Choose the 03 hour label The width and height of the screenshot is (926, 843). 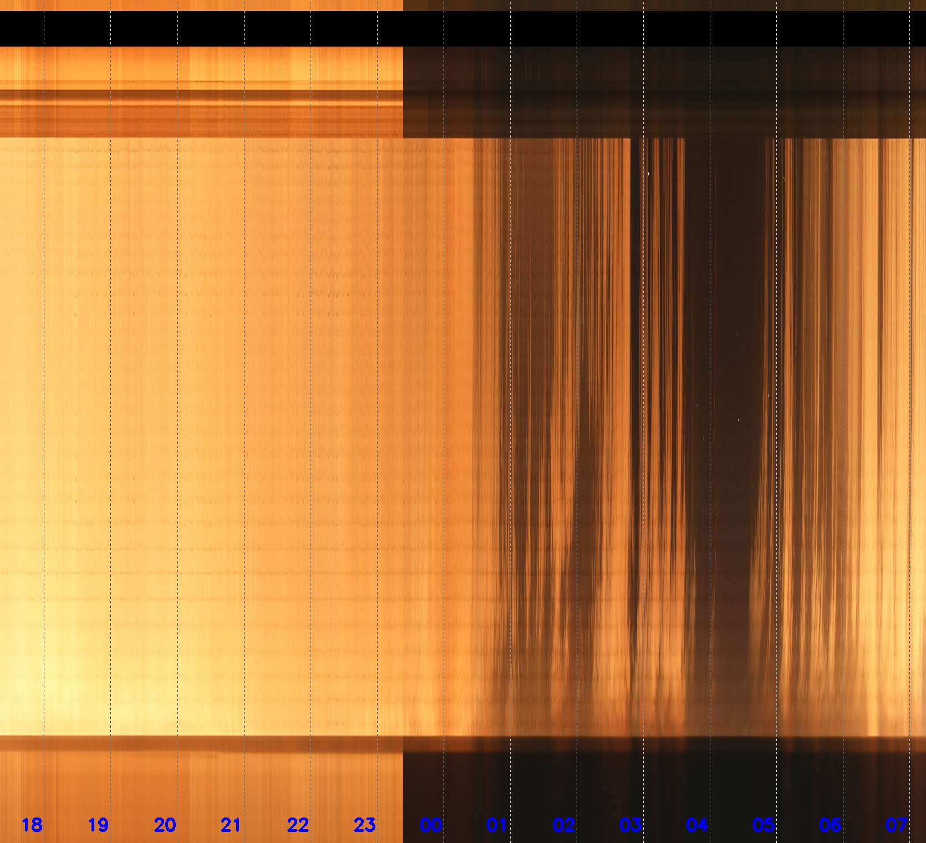pyautogui.click(x=630, y=825)
